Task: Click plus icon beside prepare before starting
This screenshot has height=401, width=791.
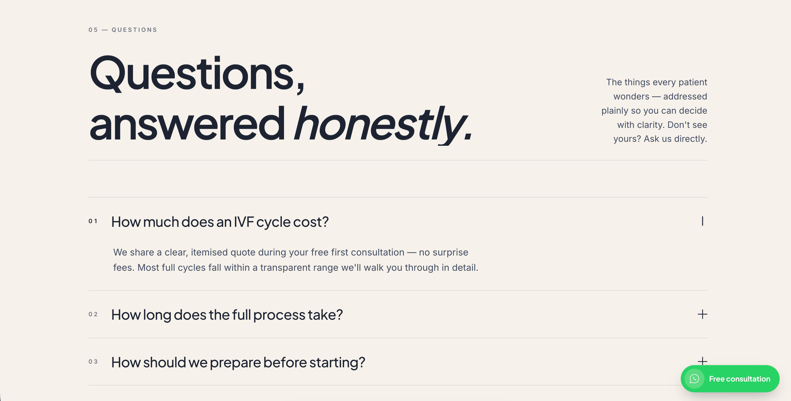Action: pyautogui.click(x=702, y=361)
